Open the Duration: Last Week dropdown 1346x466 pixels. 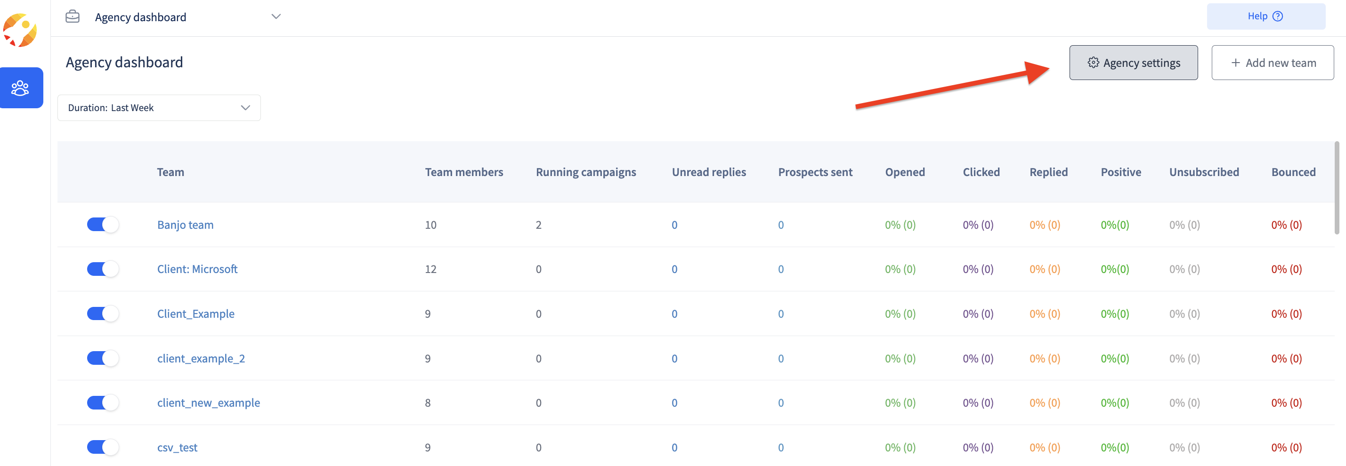(x=159, y=108)
